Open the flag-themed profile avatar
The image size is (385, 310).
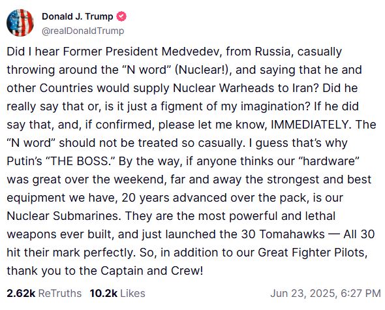click(x=20, y=23)
